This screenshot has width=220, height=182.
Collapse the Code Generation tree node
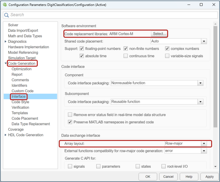(6, 64)
